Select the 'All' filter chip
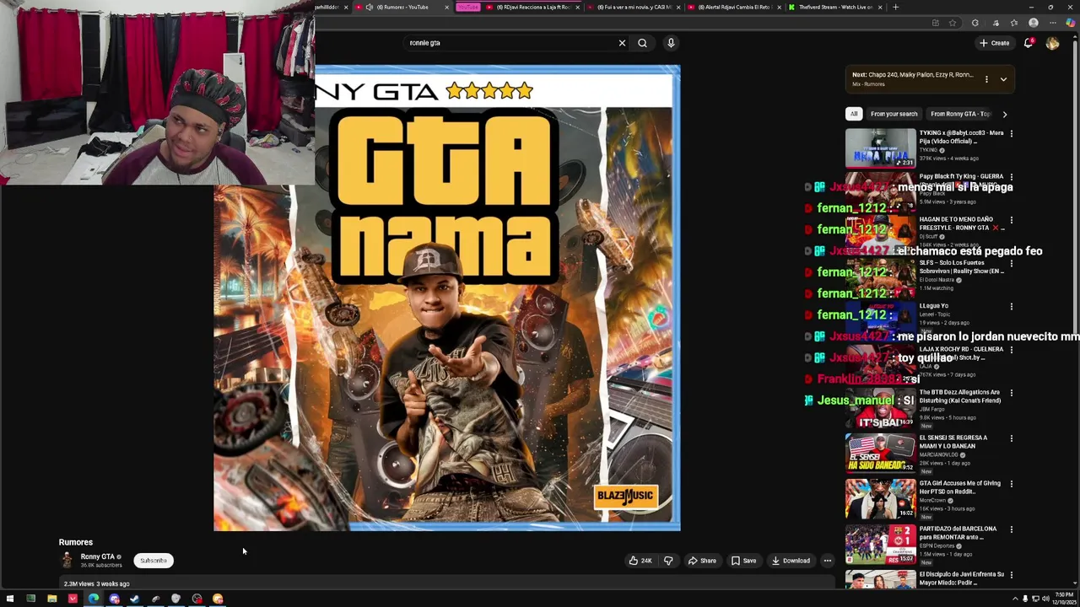The width and height of the screenshot is (1080, 607). [854, 114]
